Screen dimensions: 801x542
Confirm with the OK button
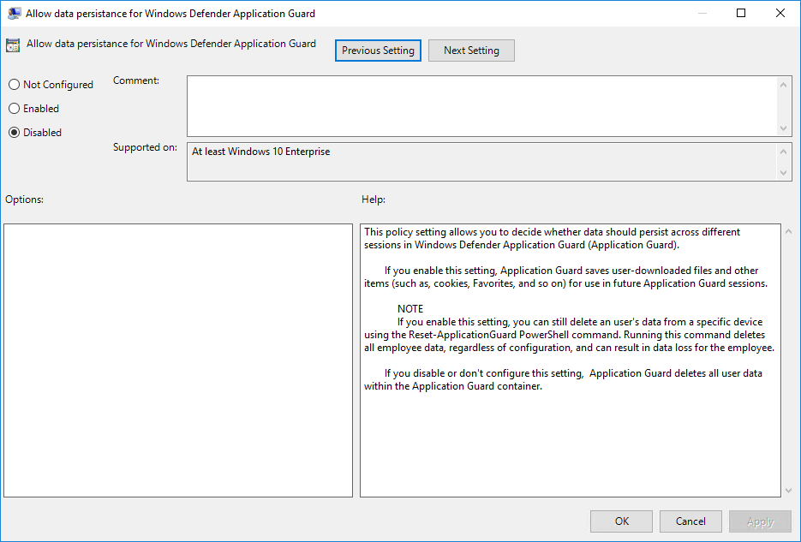coord(621,521)
